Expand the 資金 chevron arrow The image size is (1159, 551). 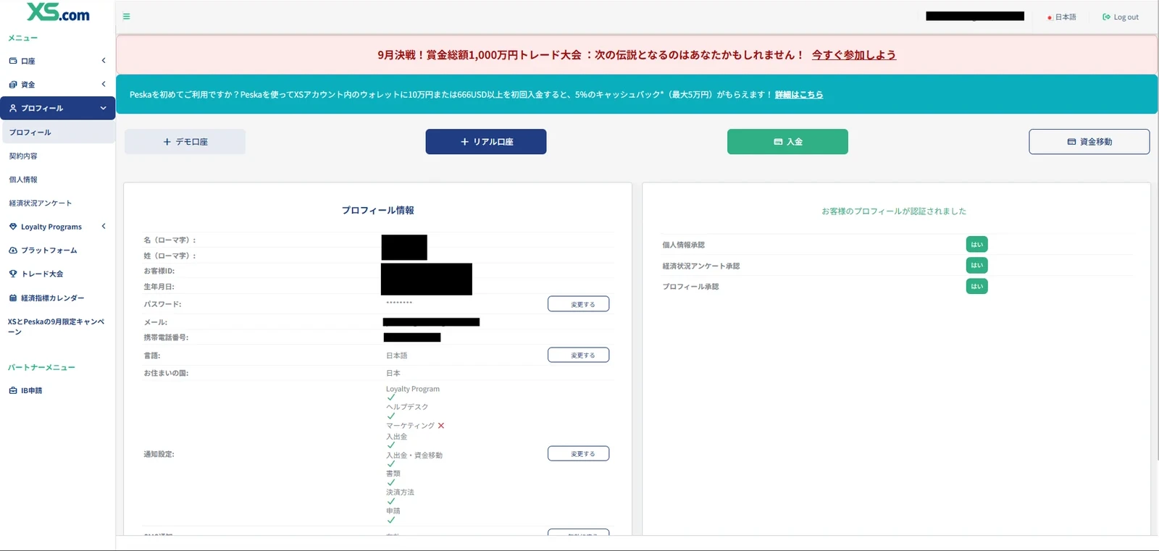pyautogui.click(x=104, y=85)
